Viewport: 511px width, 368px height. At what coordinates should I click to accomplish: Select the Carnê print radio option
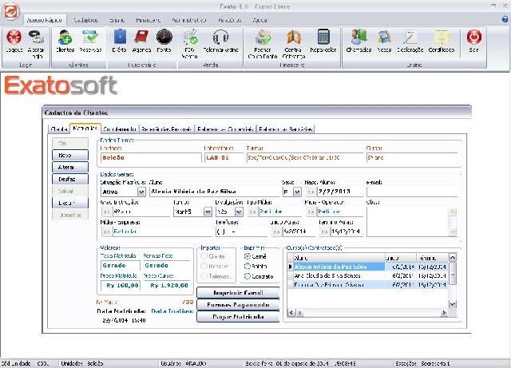point(248,256)
